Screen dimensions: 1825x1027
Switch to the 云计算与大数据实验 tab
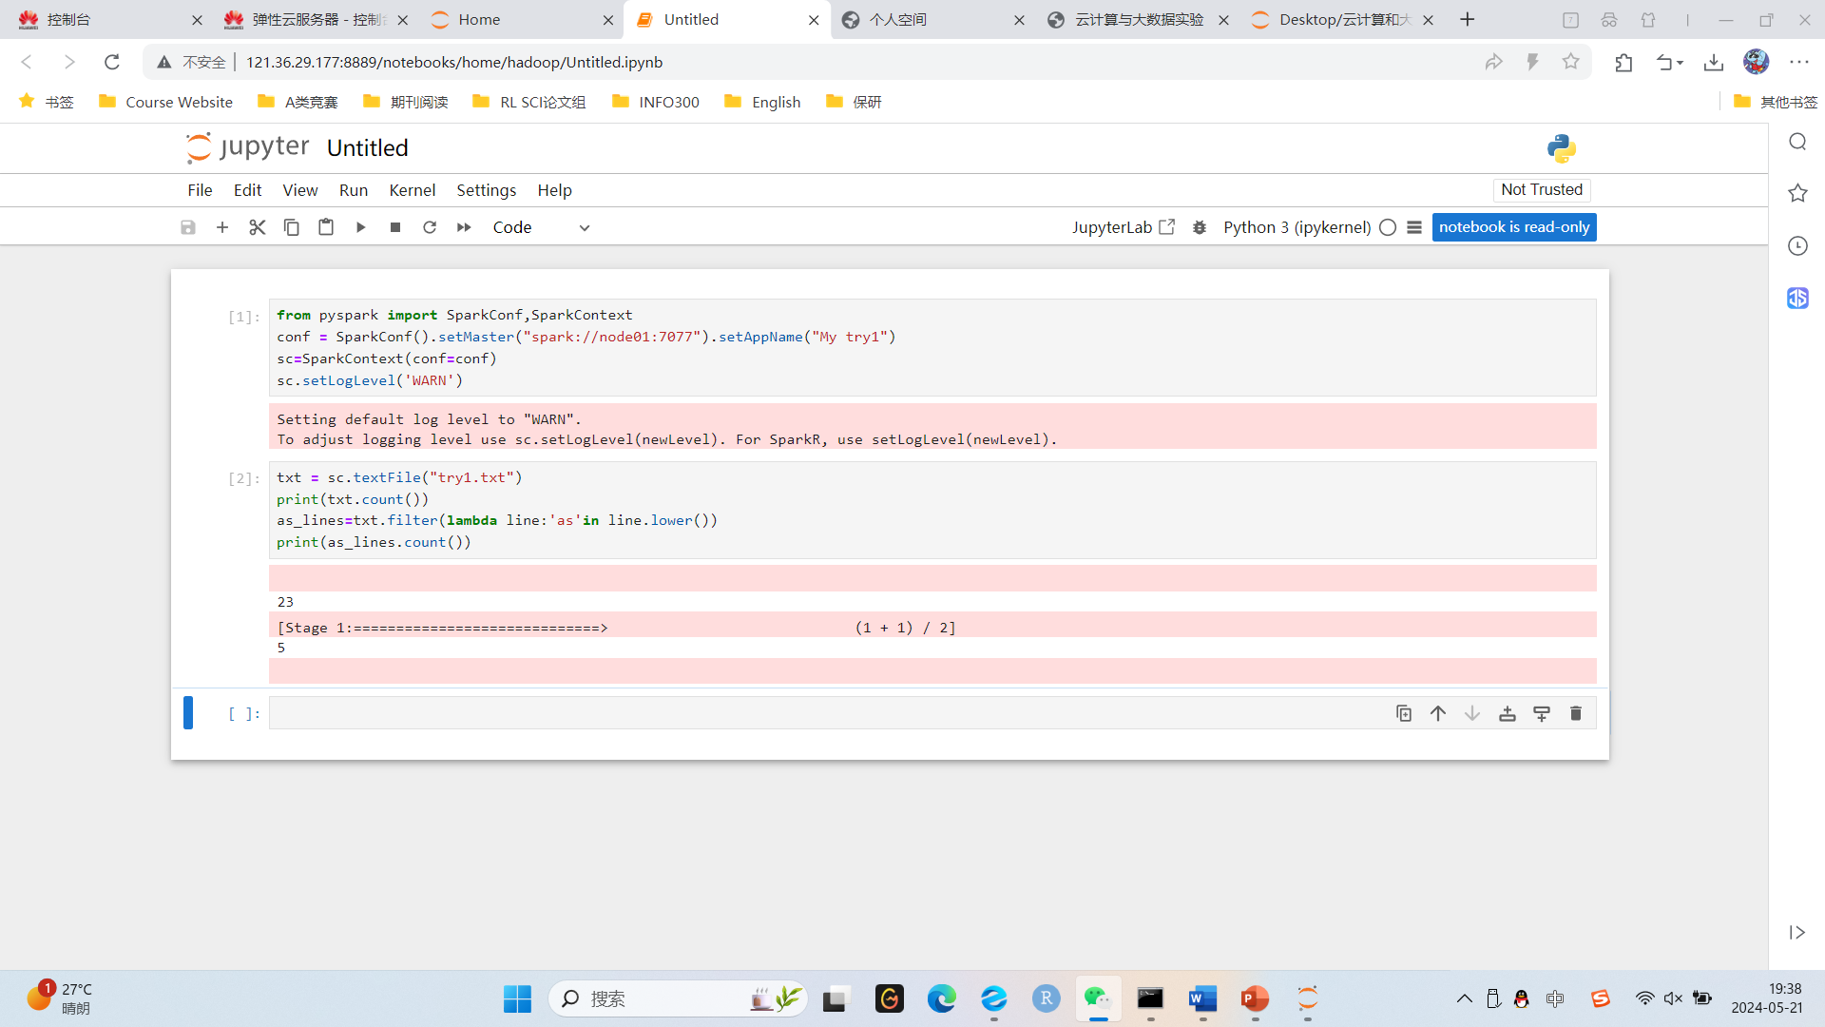(x=1138, y=19)
